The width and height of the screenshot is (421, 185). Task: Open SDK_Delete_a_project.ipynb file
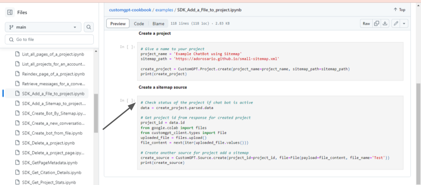[49, 143]
